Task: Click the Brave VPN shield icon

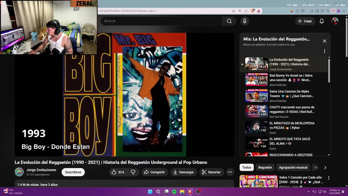Action: [x=333, y=11]
